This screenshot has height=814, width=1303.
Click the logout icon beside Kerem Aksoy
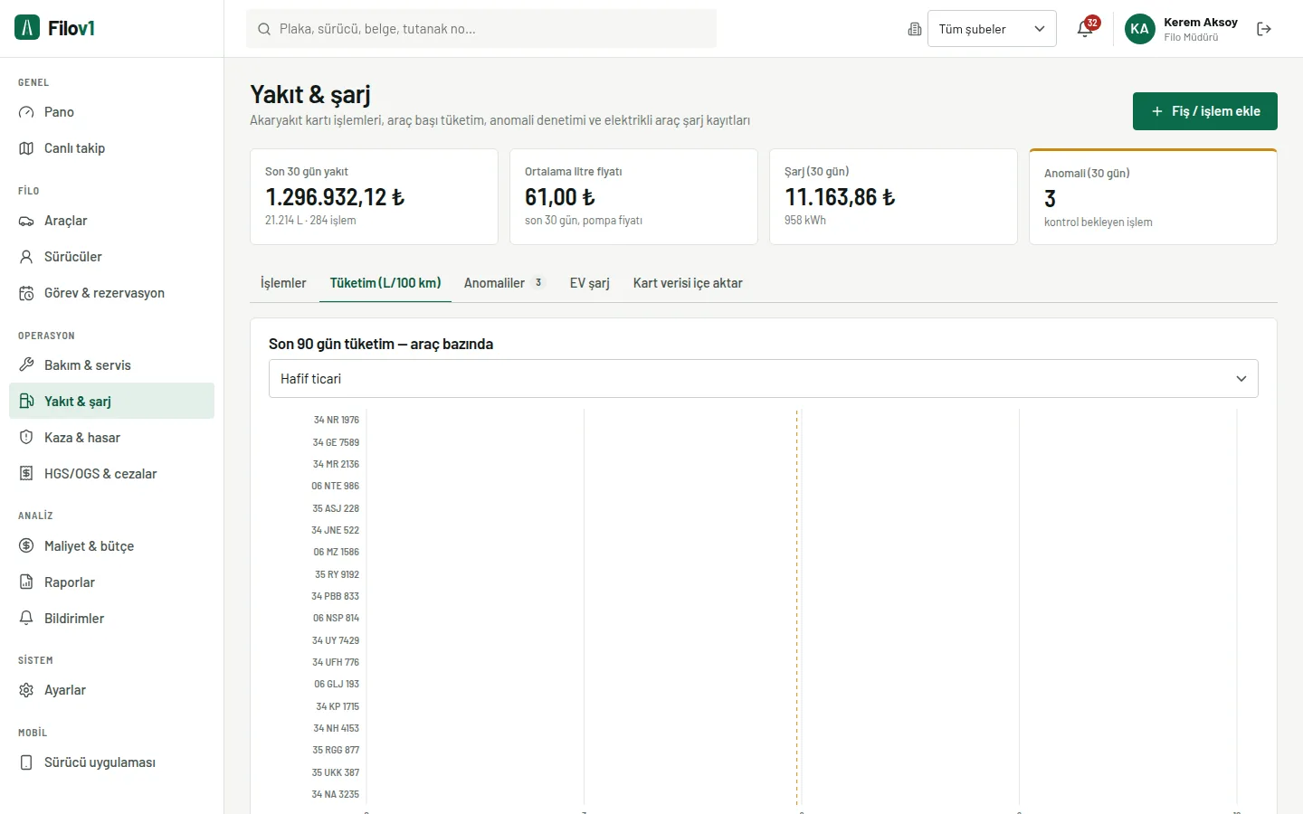coord(1264,29)
